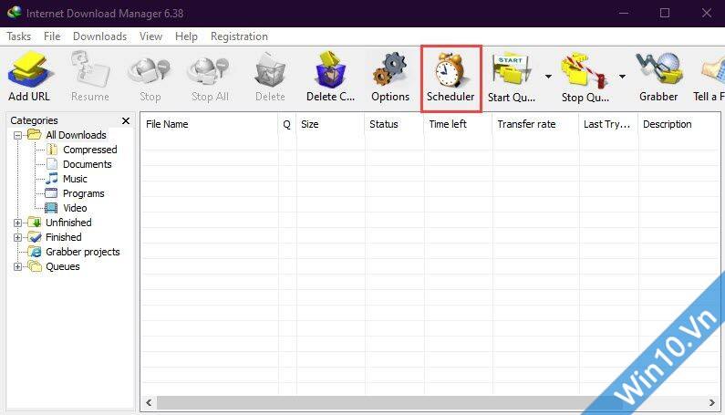Click the Delete Completed toolbar icon

tap(330, 71)
